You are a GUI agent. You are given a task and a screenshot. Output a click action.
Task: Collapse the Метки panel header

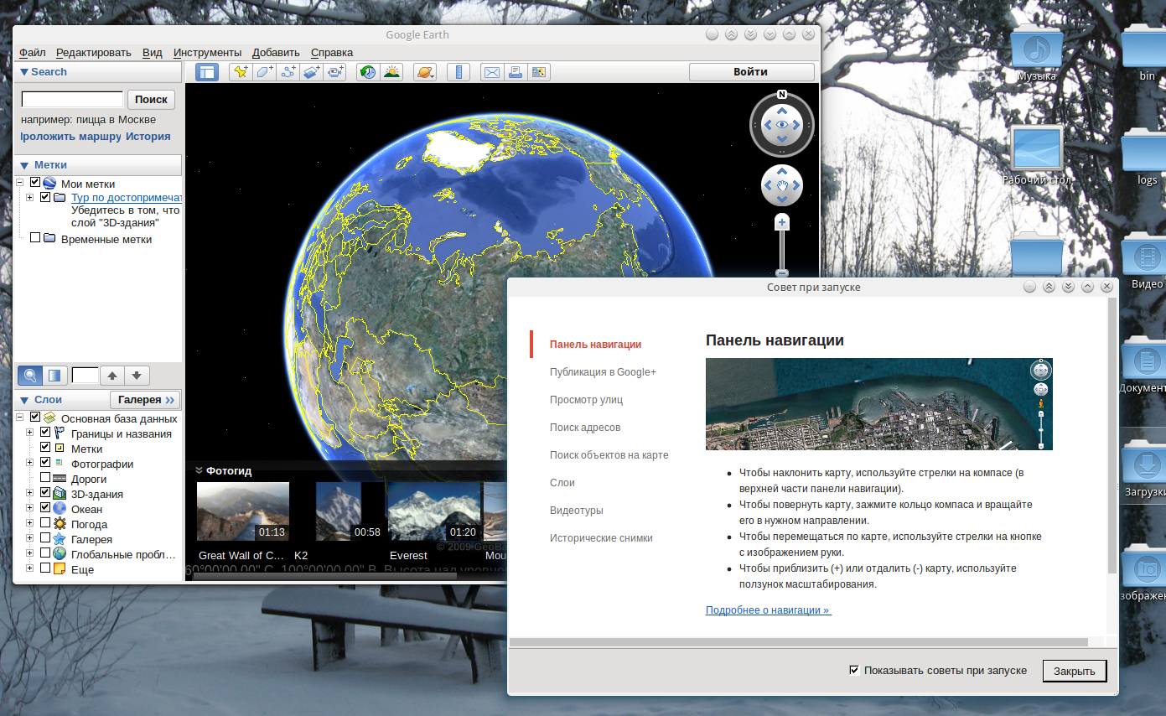24,165
